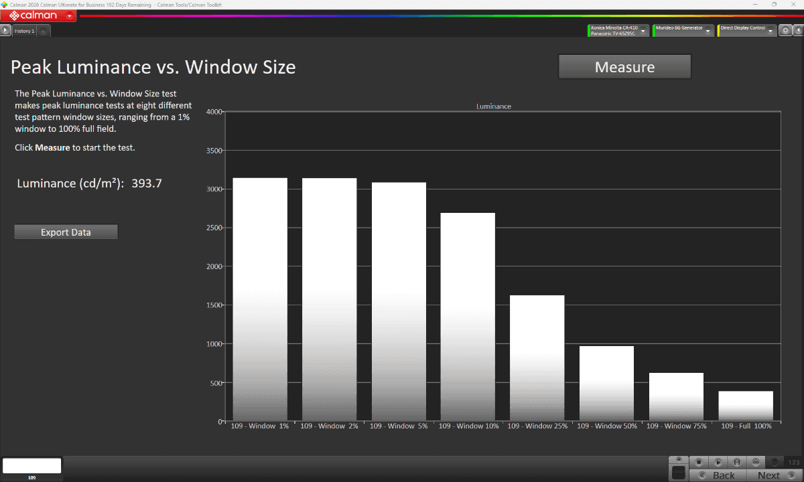The height and width of the screenshot is (482, 804).
Task: Add a new history tab
Action: pyautogui.click(x=43, y=31)
